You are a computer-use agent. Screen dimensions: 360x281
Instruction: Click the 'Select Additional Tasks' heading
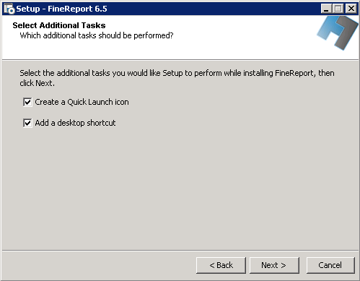pos(59,25)
